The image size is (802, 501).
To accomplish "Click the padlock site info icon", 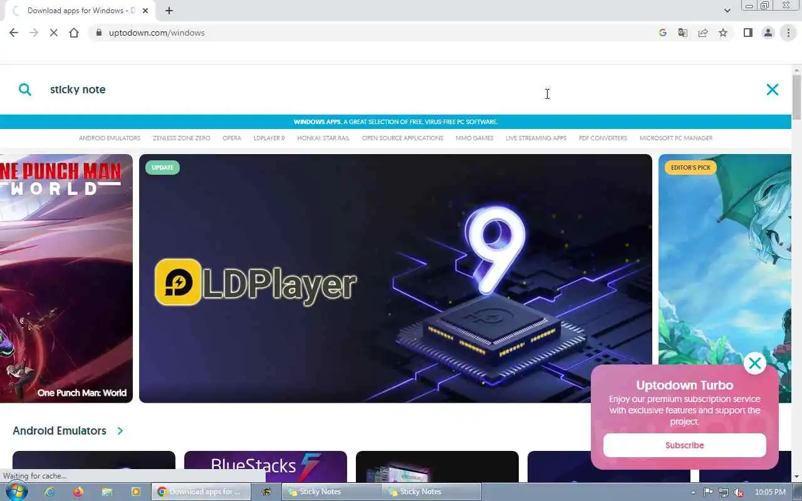I will tap(98, 33).
